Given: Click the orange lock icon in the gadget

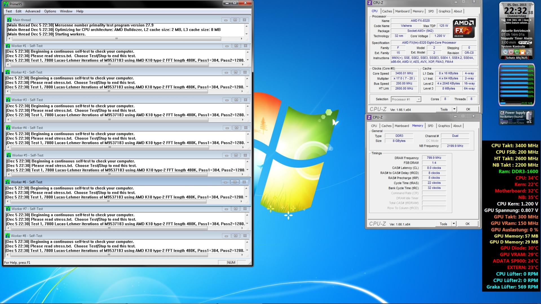Looking at the screenshot, I should point(522,52).
